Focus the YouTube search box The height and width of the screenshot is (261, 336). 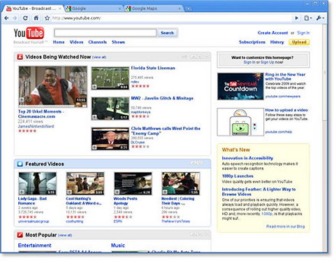(x=105, y=33)
